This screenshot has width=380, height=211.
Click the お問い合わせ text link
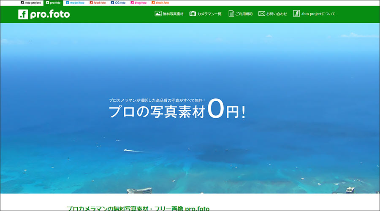tap(277, 14)
